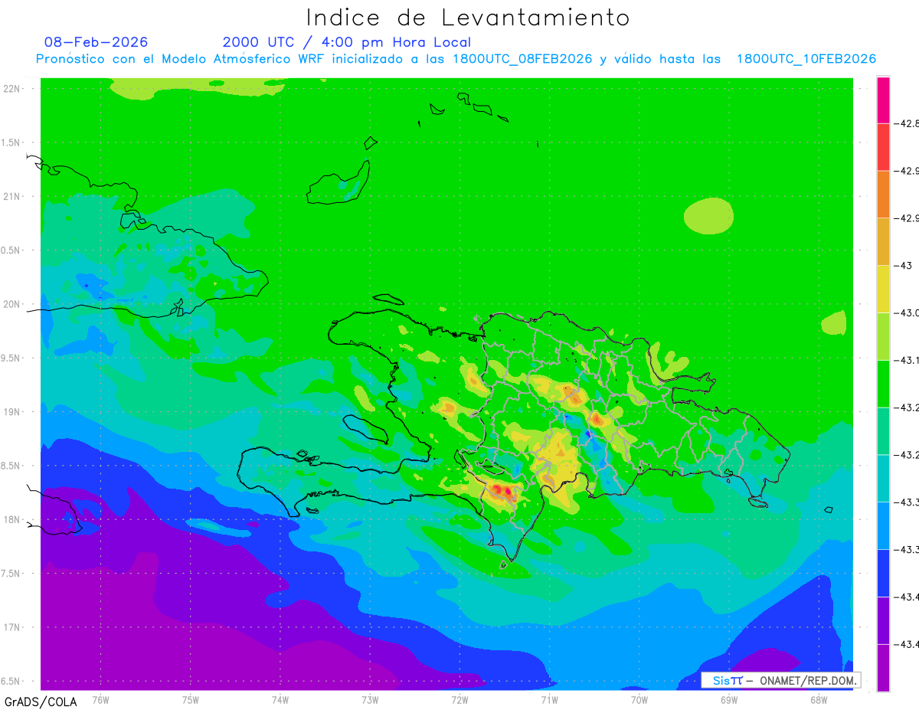
Task: Click the "76W" longitude label
Action: [x=100, y=700]
